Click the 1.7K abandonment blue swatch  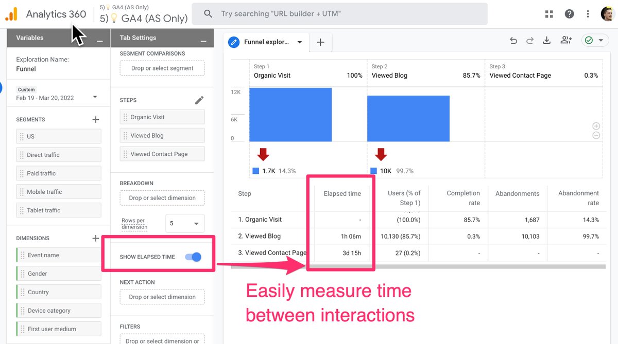256,171
